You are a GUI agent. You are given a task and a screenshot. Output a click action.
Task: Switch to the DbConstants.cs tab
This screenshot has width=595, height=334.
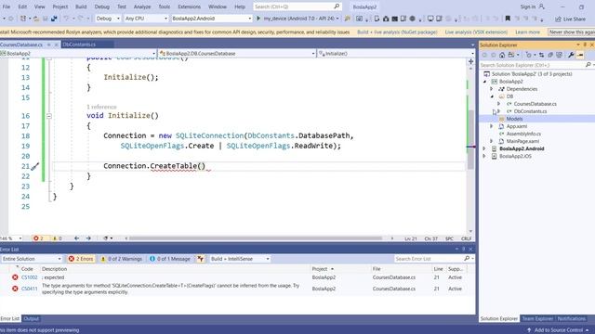(79, 45)
